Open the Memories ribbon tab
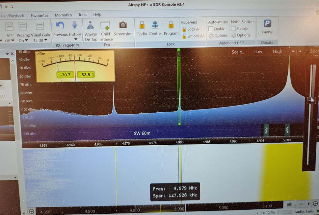Image resolution: width=319 pixels, height=215 pixels. 63,15
